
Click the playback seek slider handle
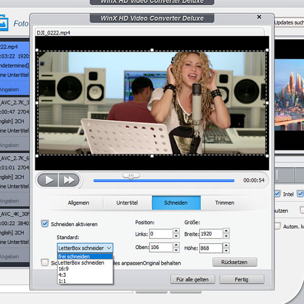131,176
